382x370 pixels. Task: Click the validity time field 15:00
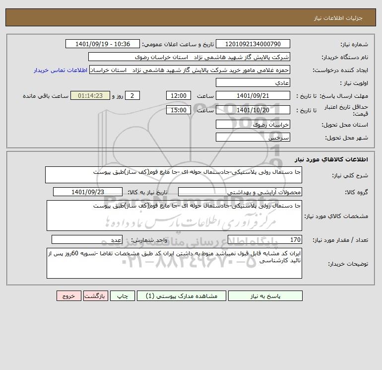tap(178, 110)
